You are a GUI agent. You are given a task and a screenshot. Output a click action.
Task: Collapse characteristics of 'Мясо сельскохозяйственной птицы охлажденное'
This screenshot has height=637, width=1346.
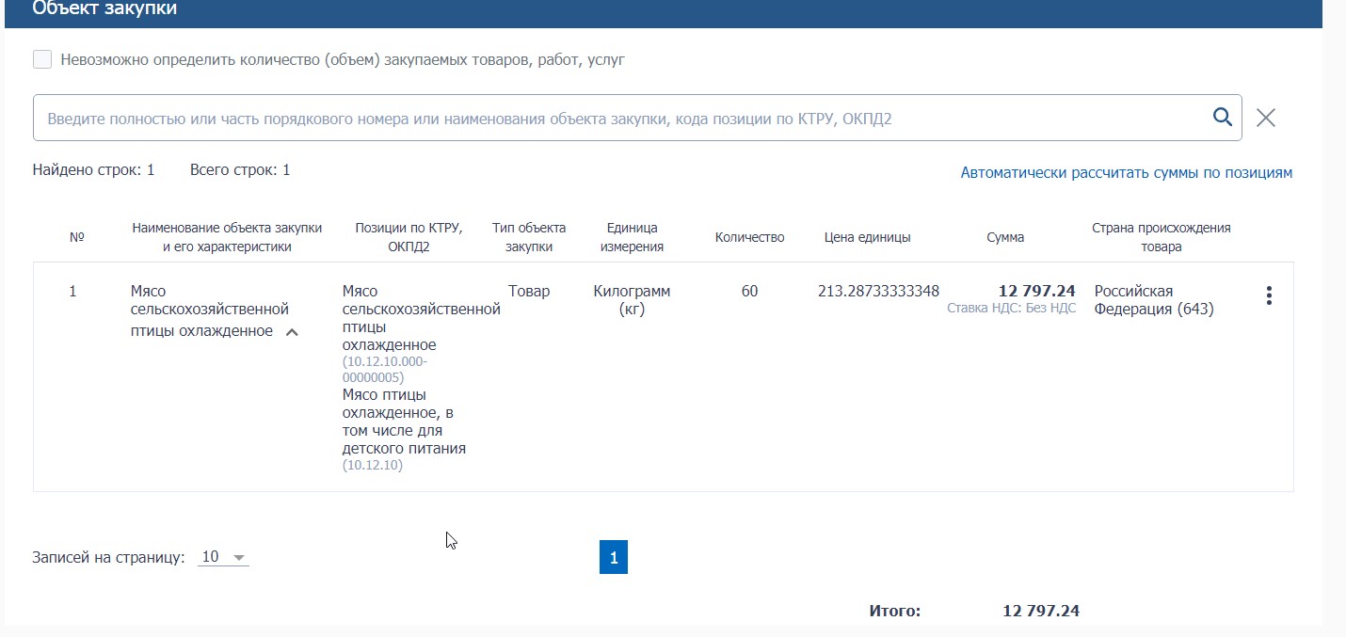point(292,332)
